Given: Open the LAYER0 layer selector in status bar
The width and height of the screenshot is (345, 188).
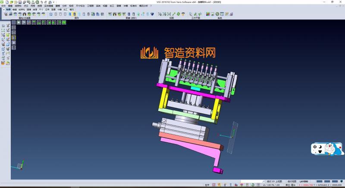Looking at the screenshot, I should click(x=304, y=182).
